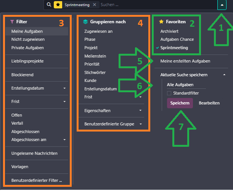Open the Benutzerdefinierte Gruppe selector

(140, 124)
